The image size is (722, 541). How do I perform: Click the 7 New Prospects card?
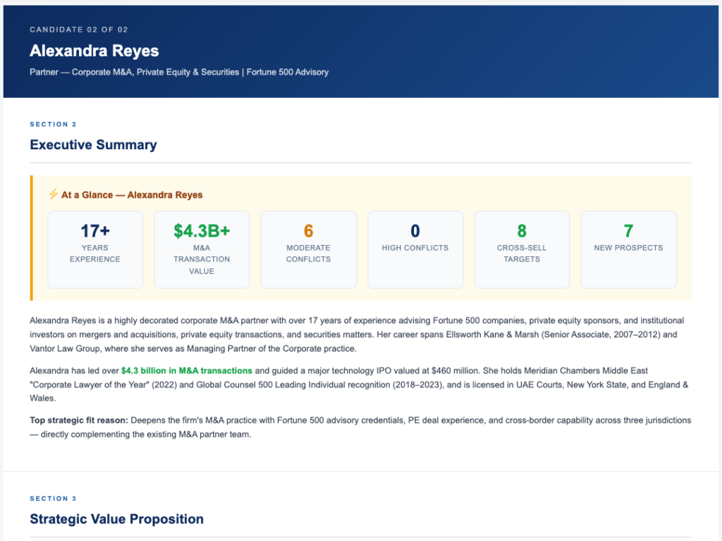628,250
